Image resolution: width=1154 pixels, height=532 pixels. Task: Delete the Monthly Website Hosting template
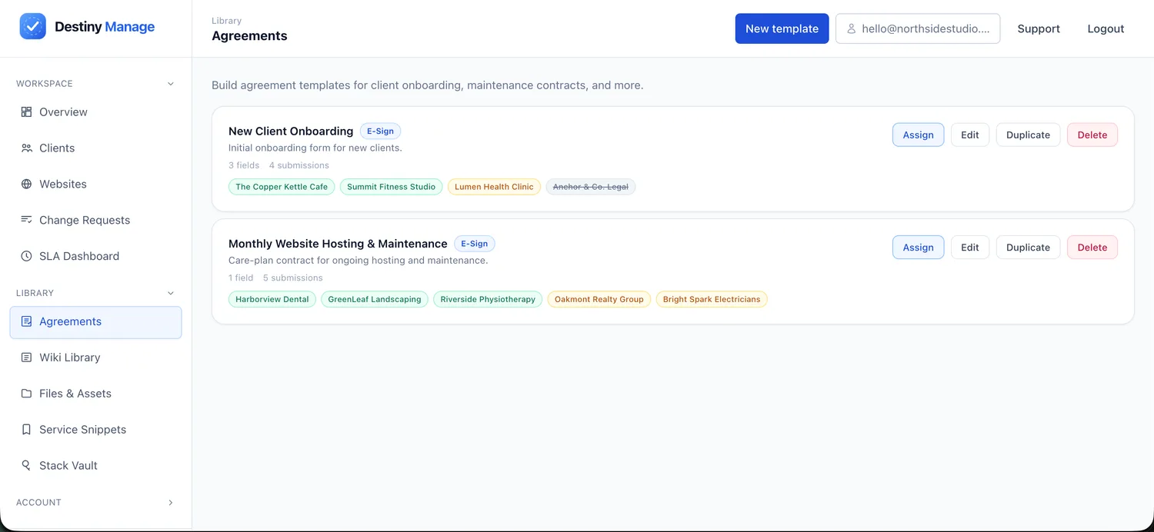coord(1092,248)
